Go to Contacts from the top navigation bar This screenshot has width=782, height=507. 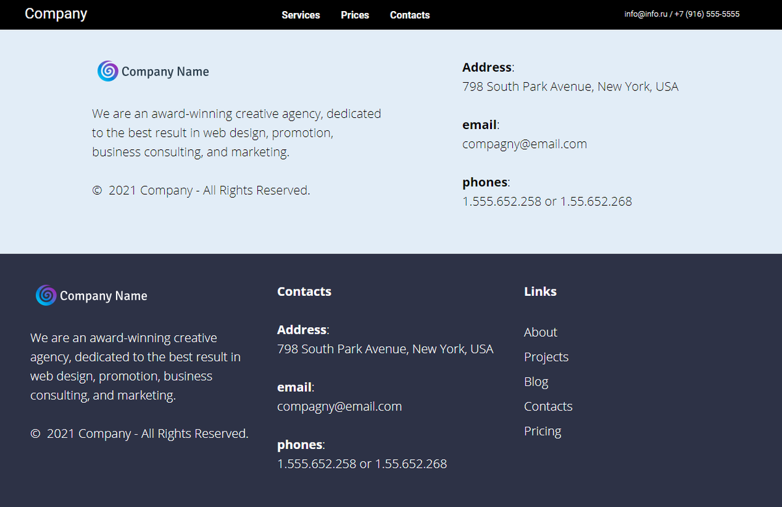click(x=410, y=15)
